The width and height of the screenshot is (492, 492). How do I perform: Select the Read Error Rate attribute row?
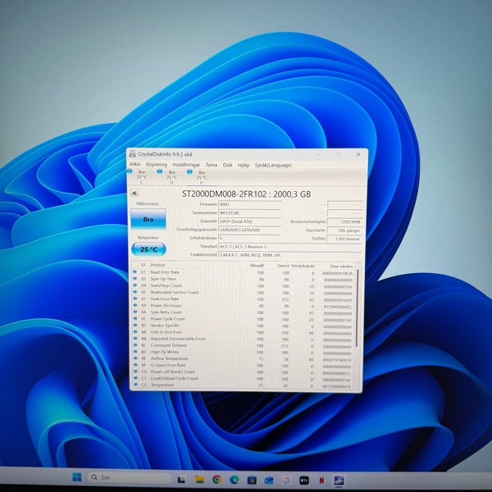pyautogui.click(x=244, y=272)
